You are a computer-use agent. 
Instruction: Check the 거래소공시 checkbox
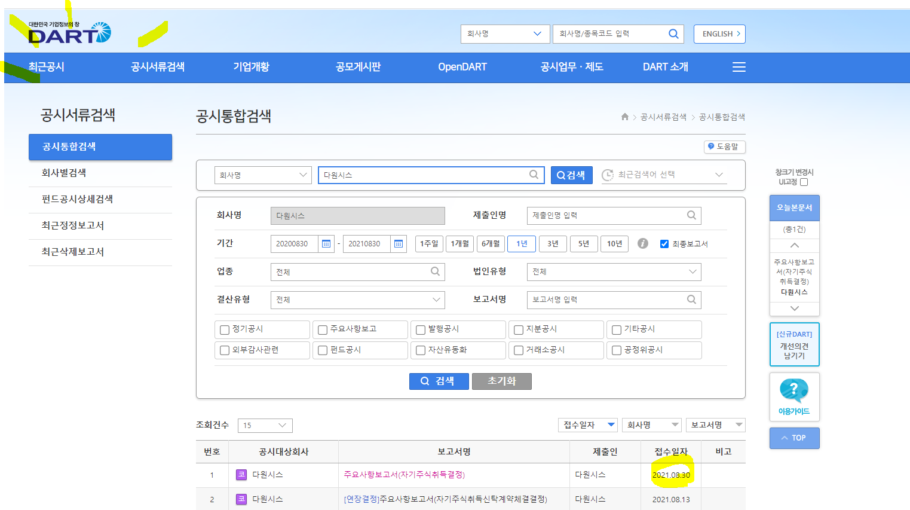click(x=519, y=350)
